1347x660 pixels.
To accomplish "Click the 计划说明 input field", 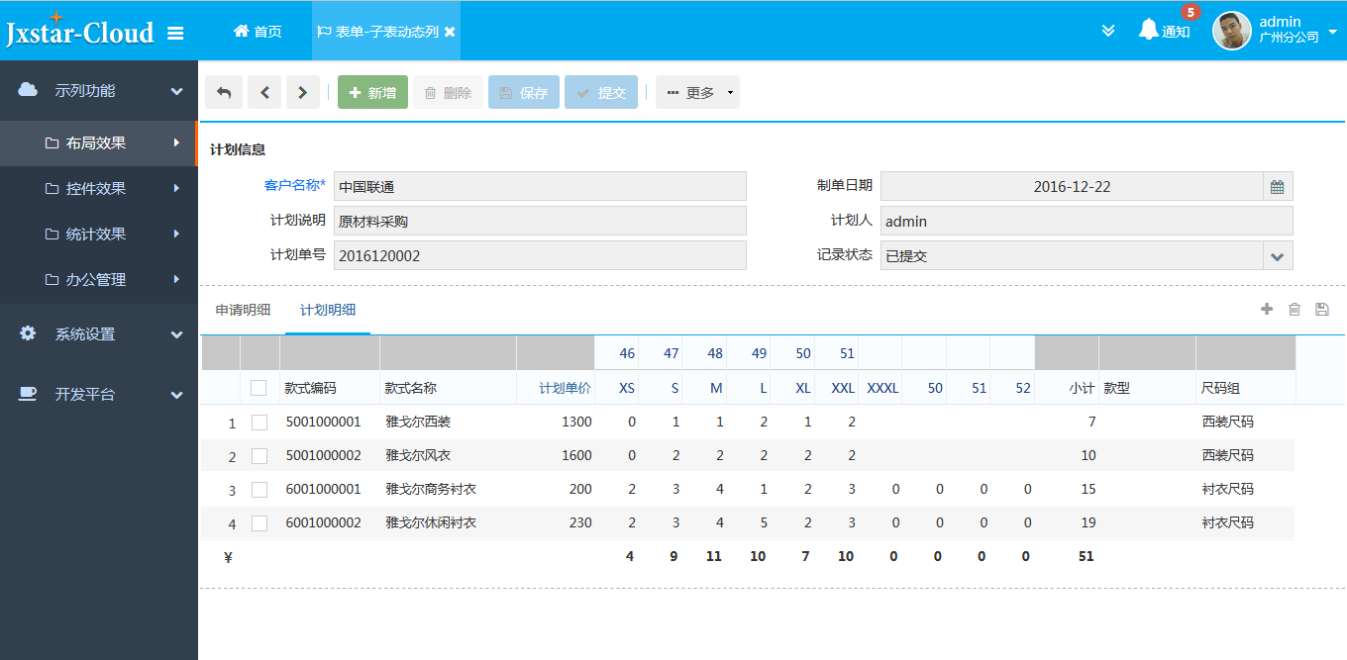I will (x=540, y=221).
